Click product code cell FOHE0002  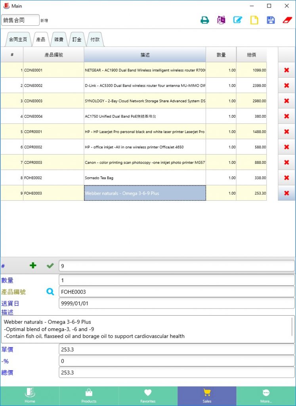[x=53, y=178]
